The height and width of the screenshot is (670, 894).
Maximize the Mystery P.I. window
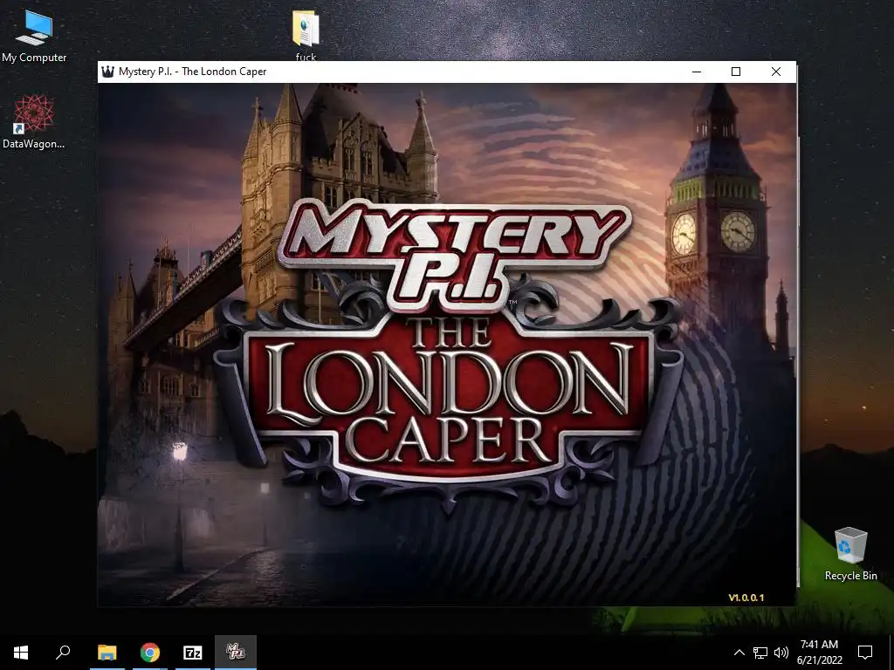coord(736,72)
